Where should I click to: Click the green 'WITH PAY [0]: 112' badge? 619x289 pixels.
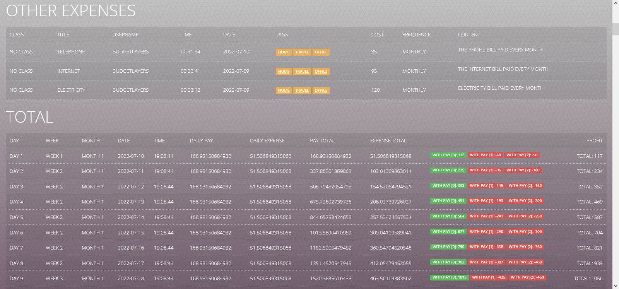point(448,155)
